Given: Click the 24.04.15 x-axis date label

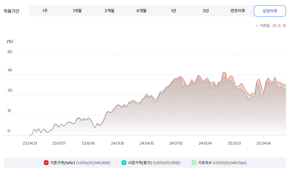Looking at the screenshot, I should 147,143.
